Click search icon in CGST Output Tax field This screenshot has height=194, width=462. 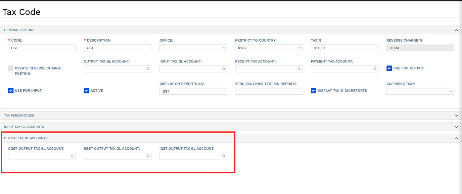tap(72, 156)
